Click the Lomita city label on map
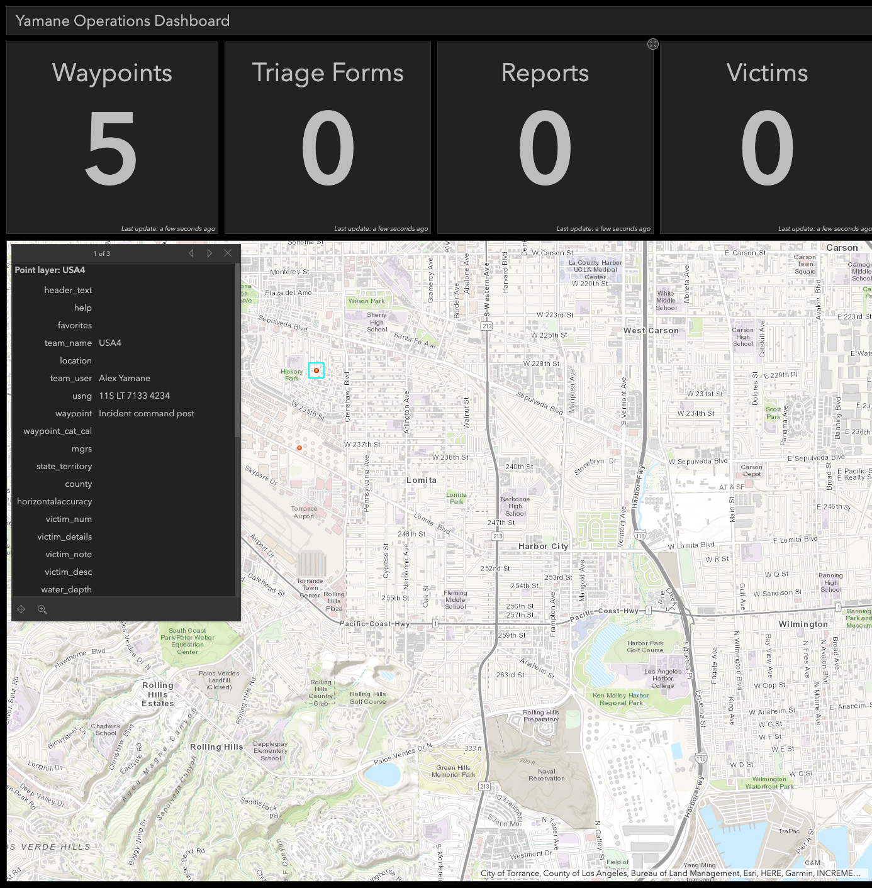Screen dimensions: 872x888 pos(422,480)
